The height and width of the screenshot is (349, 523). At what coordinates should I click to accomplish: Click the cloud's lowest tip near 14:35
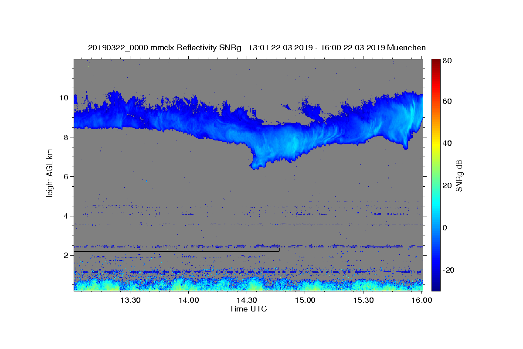pyautogui.click(x=255, y=166)
